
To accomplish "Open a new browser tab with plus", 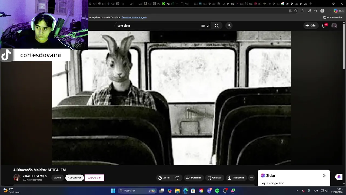I will coord(311,4).
